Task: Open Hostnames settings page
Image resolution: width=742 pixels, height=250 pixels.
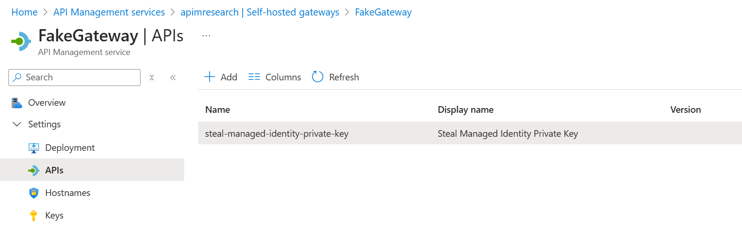Action: 68,193
